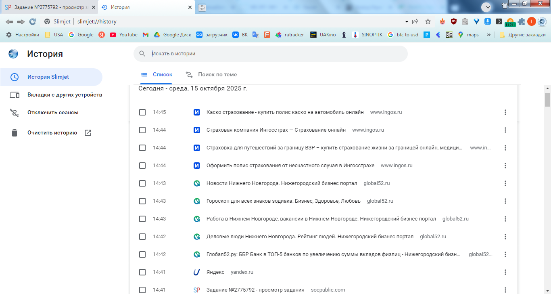
Task: Select История Slimjet in the sidebar
Action: (x=51, y=77)
